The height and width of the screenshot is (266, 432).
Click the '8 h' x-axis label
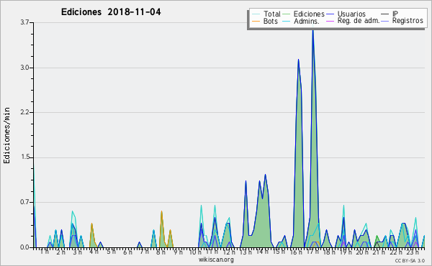pos(161,252)
